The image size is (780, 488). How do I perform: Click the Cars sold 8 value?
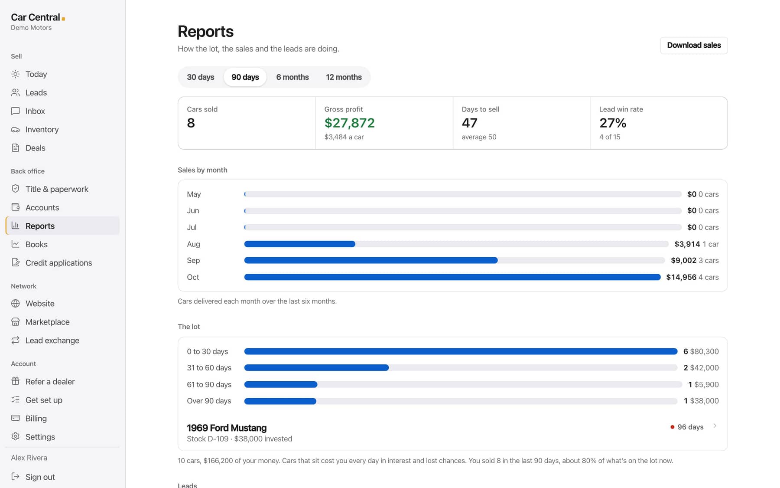click(x=191, y=123)
